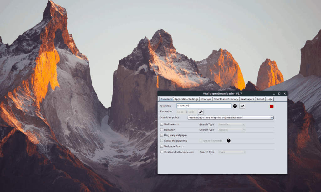Check the WallpaperFusion provider

tap(162, 146)
